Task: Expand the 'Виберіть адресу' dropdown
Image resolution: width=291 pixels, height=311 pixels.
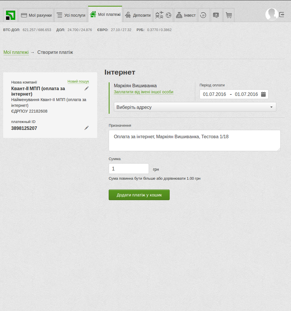Action: pyautogui.click(x=195, y=107)
